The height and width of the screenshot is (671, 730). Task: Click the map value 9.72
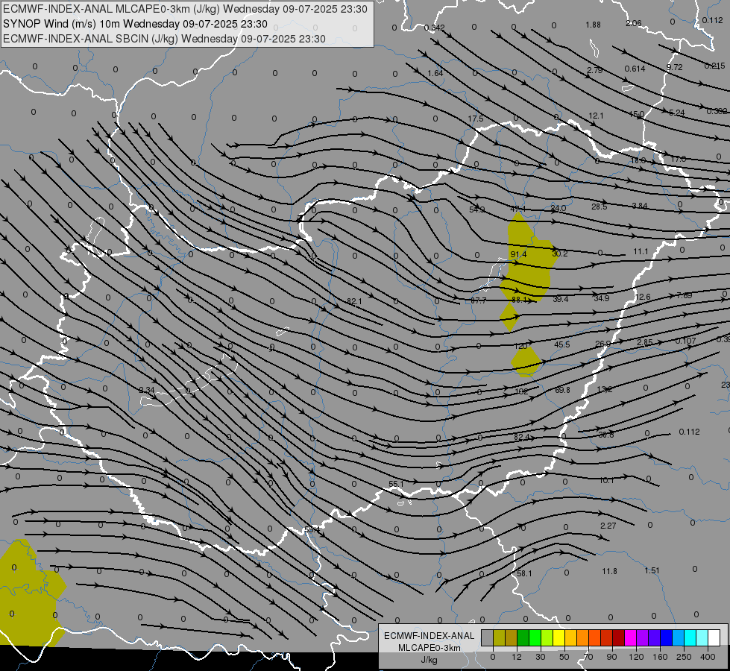coord(674,67)
